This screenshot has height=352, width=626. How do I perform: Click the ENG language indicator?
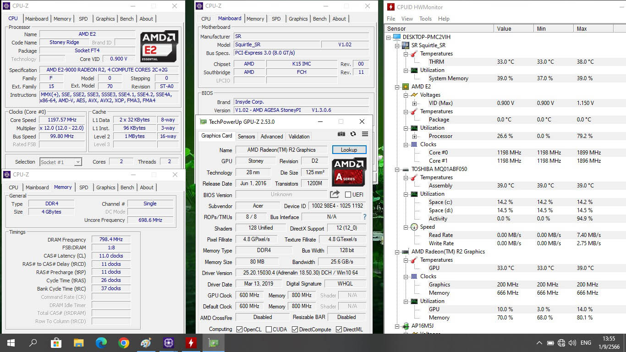(586, 343)
